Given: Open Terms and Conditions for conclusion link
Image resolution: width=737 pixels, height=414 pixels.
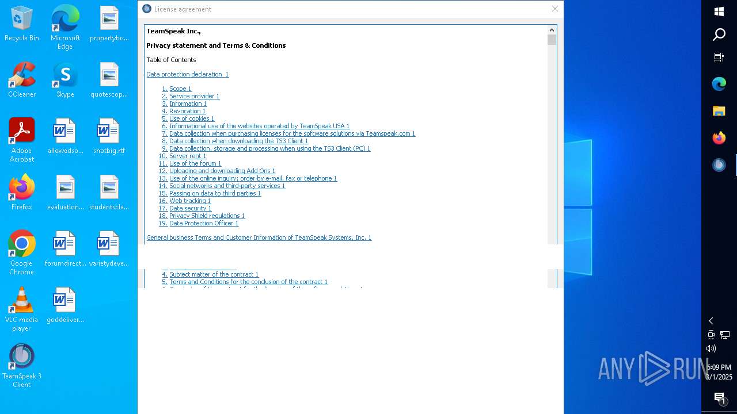Looking at the screenshot, I should 249,282.
